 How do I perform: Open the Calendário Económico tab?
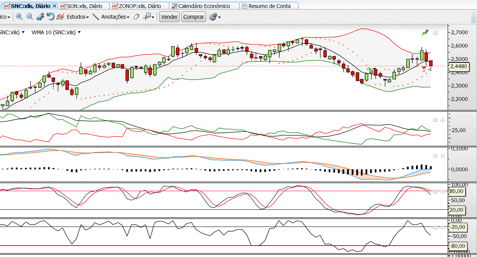(204, 6)
